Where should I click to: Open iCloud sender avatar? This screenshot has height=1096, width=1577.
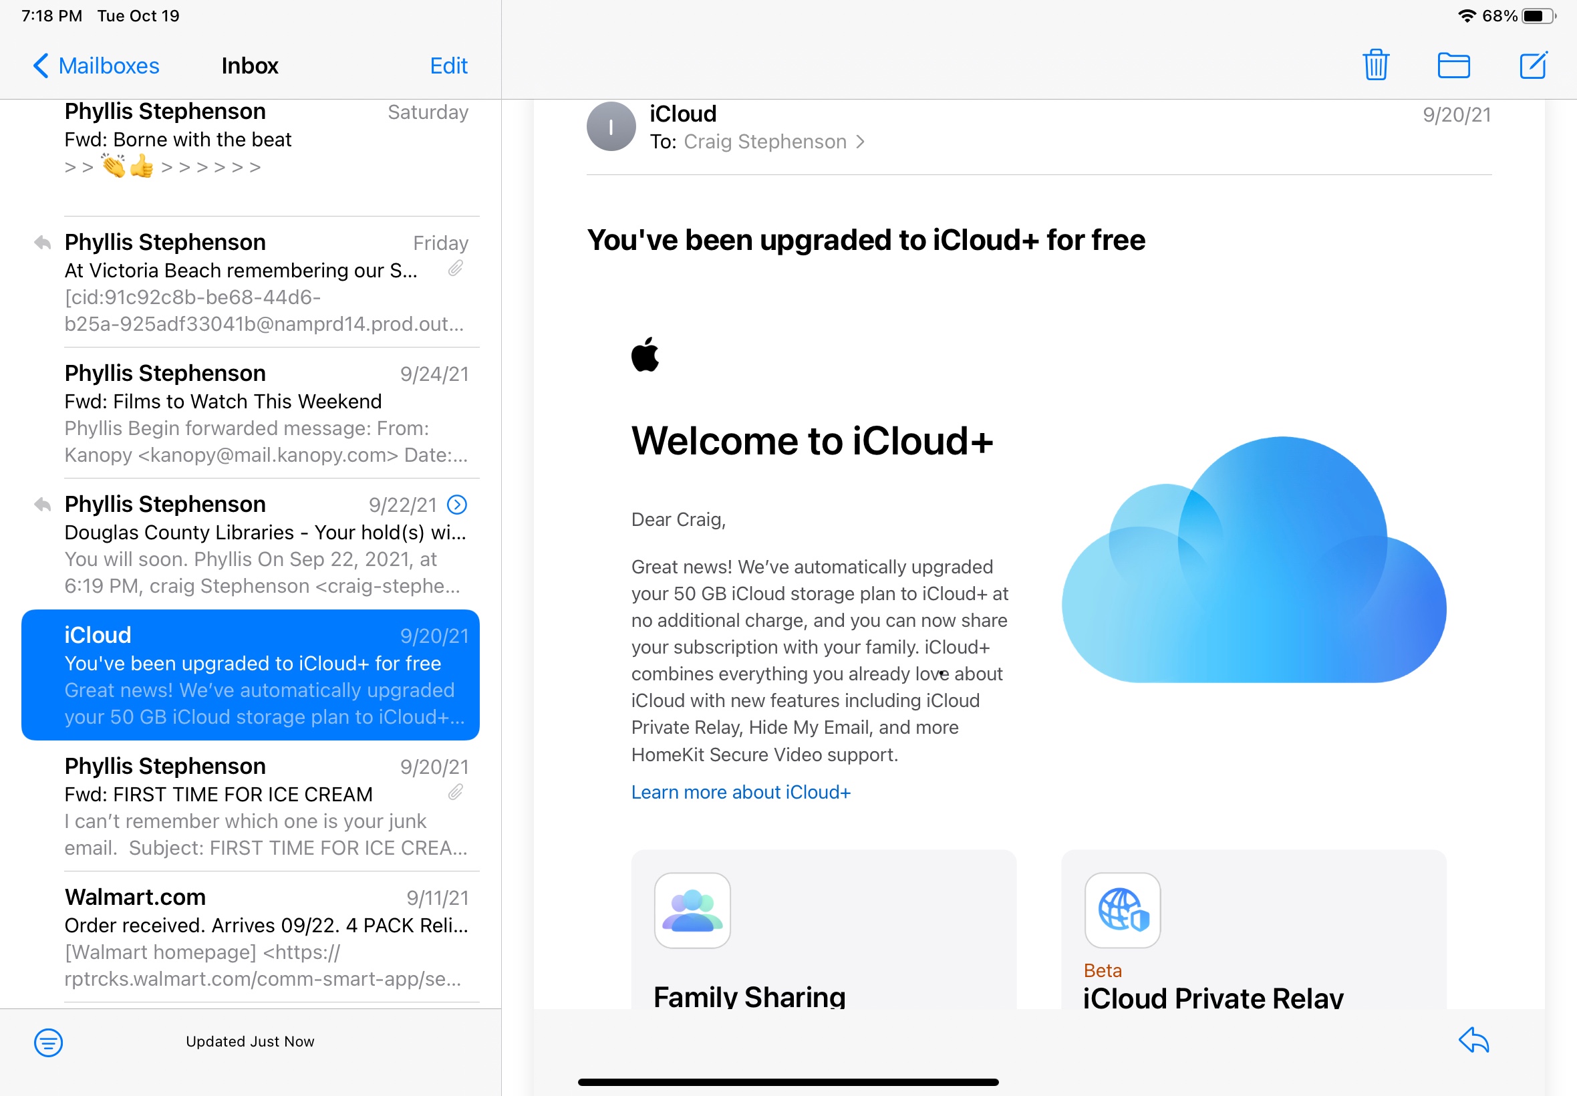pos(611,126)
